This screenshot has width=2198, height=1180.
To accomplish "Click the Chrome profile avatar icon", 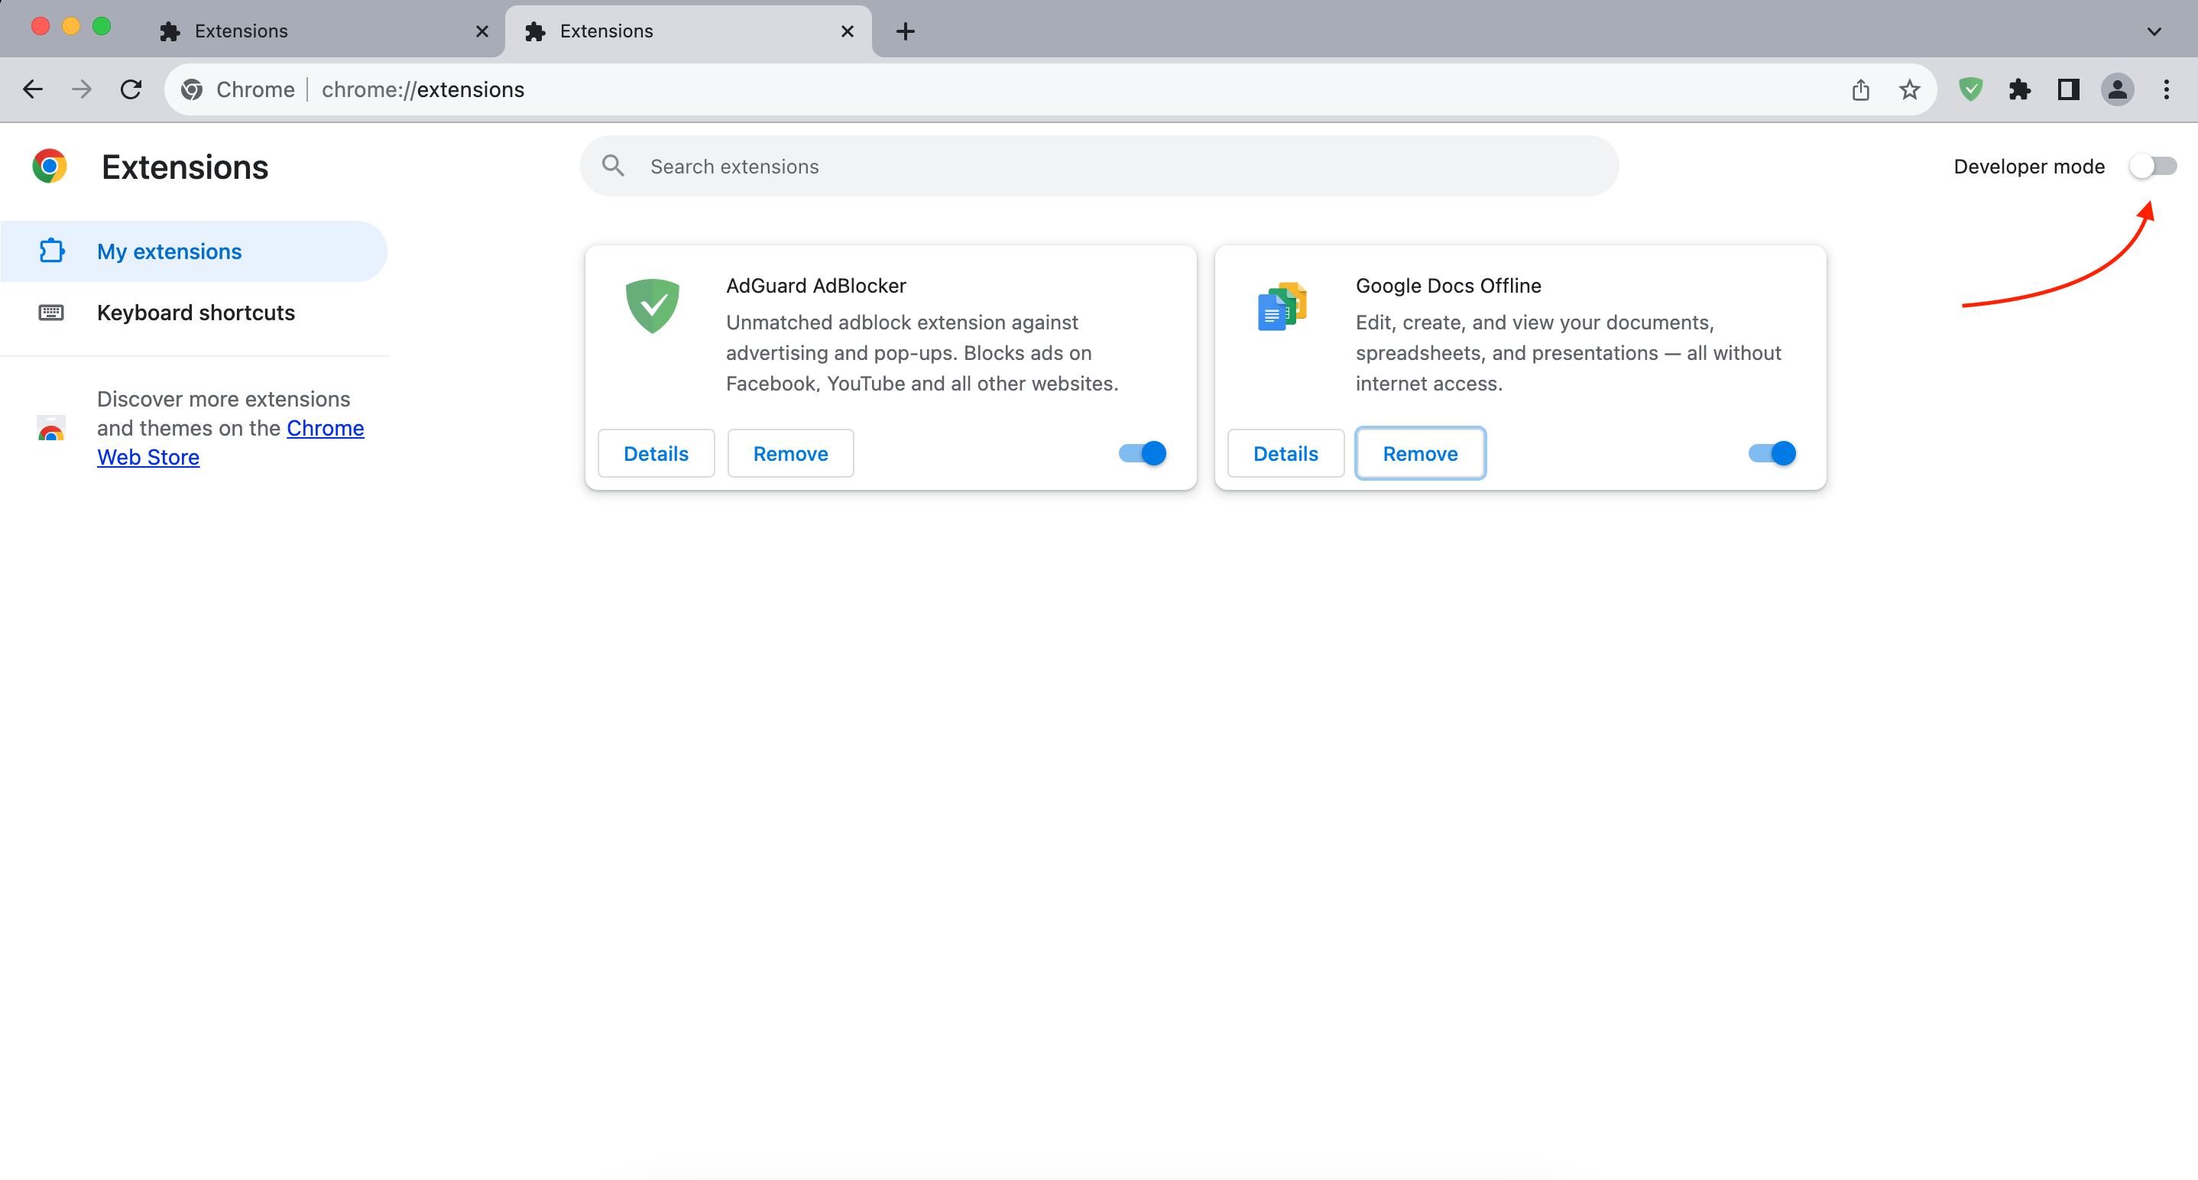I will point(2116,89).
